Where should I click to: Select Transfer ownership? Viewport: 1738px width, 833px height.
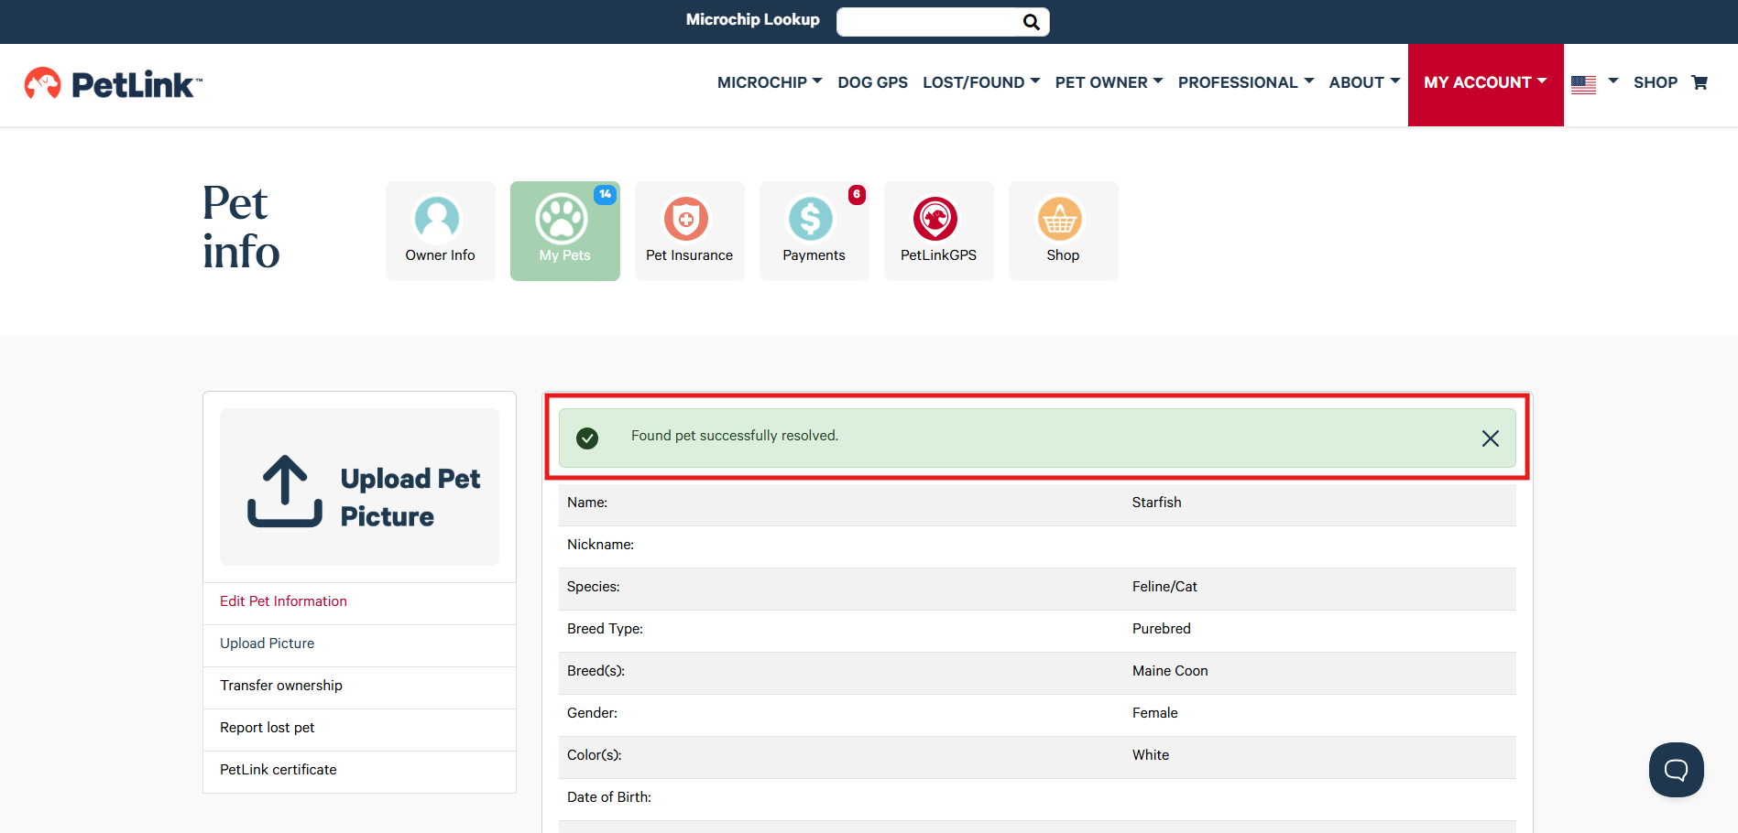pyautogui.click(x=281, y=686)
